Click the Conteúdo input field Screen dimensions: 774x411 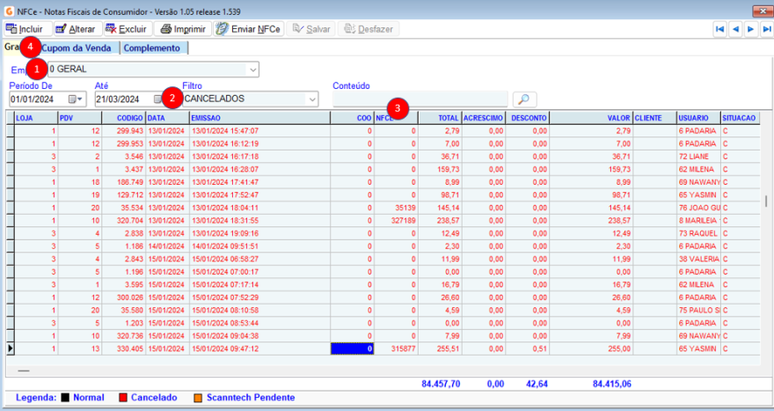point(420,99)
